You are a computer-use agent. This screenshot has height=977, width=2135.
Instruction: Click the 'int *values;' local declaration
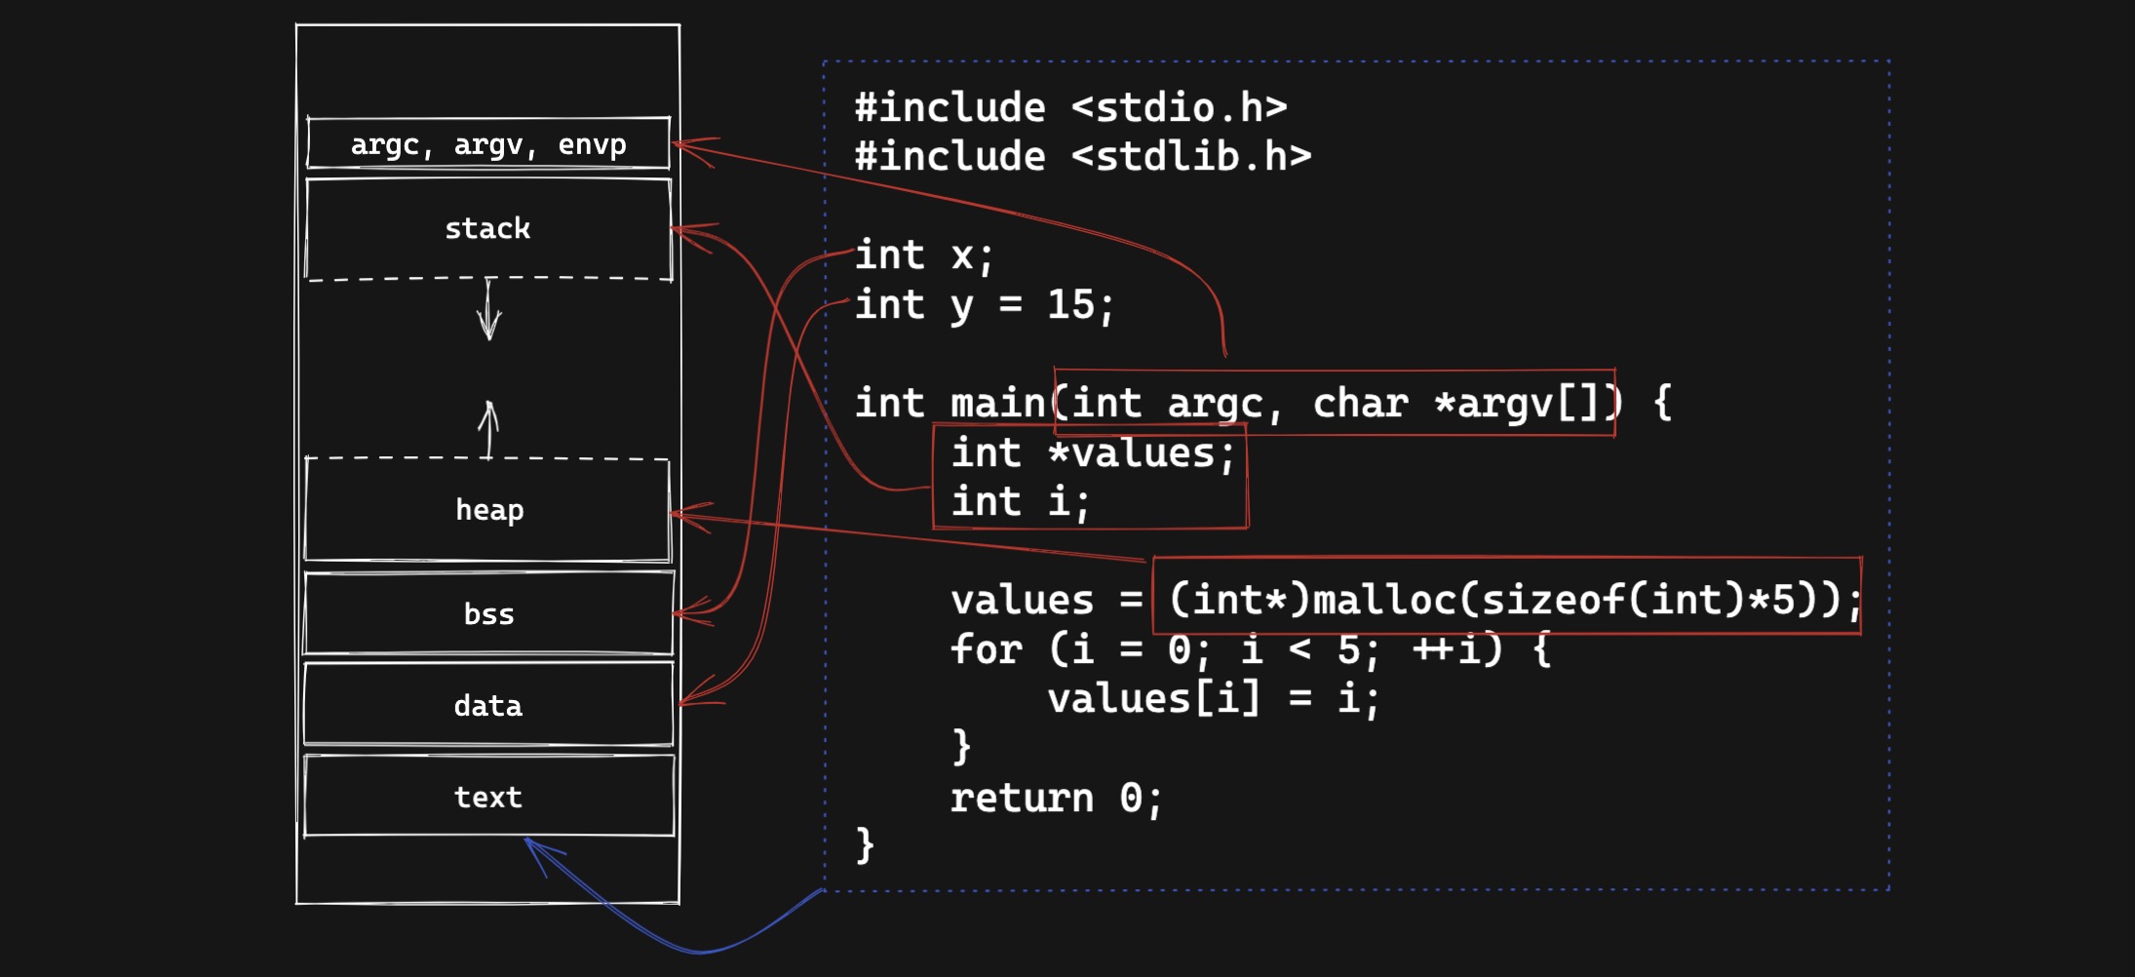click(1092, 453)
